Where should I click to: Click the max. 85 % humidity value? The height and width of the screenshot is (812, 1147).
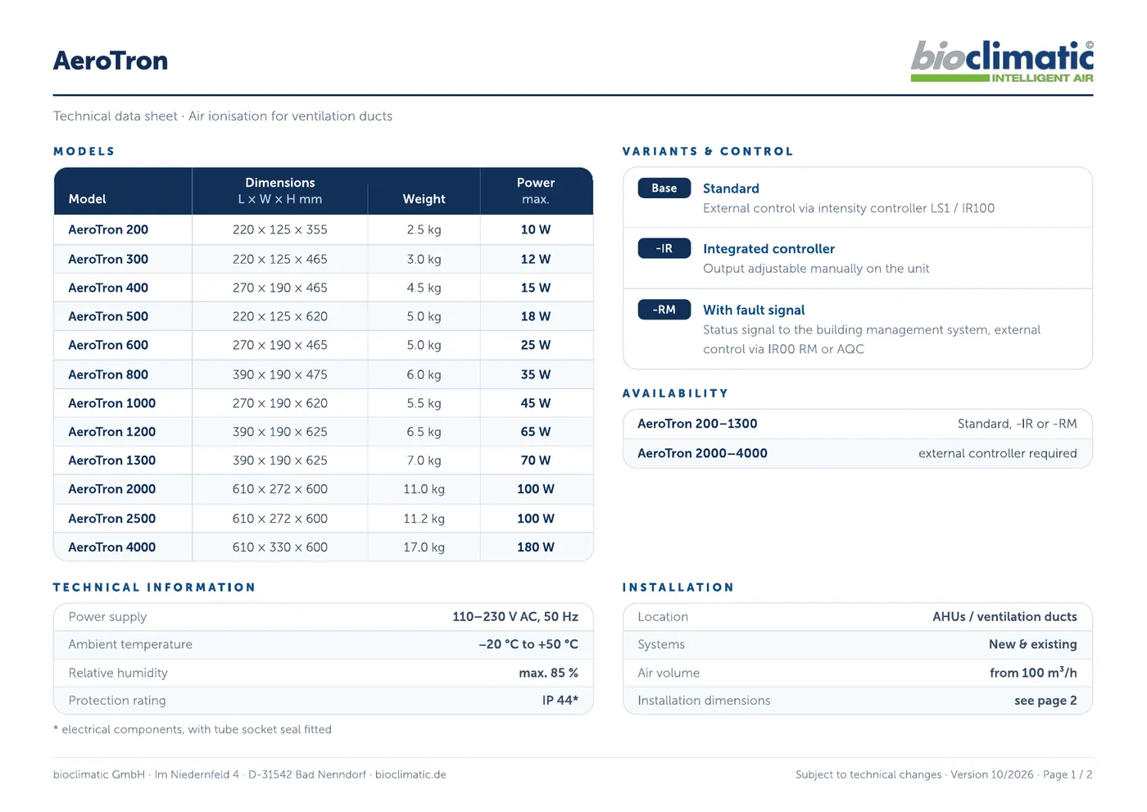pos(549,673)
